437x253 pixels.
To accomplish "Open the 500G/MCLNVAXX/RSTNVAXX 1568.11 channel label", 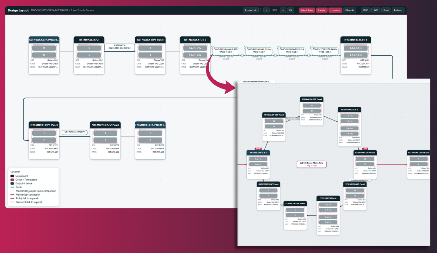I will coord(226,51).
